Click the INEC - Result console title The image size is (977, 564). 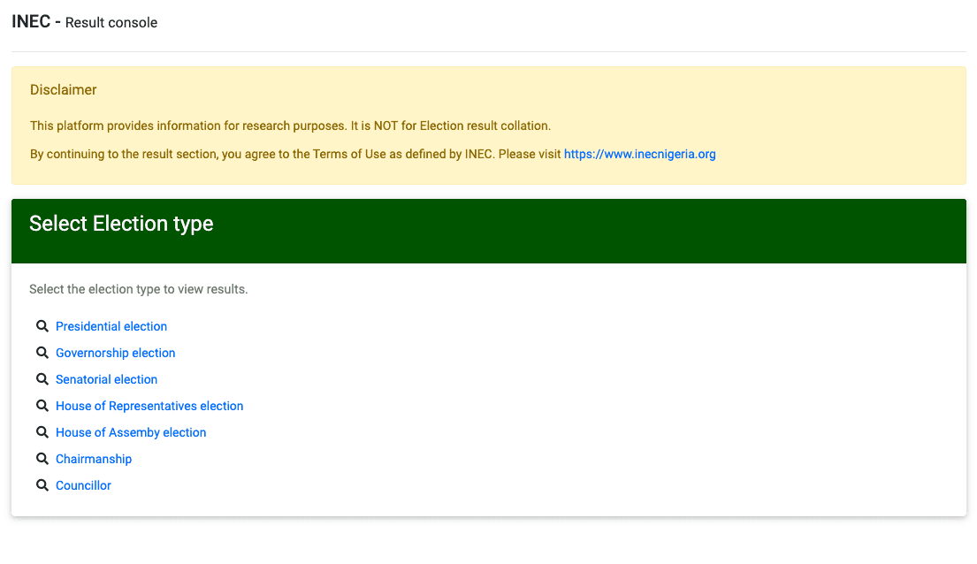tap(85, 22)
